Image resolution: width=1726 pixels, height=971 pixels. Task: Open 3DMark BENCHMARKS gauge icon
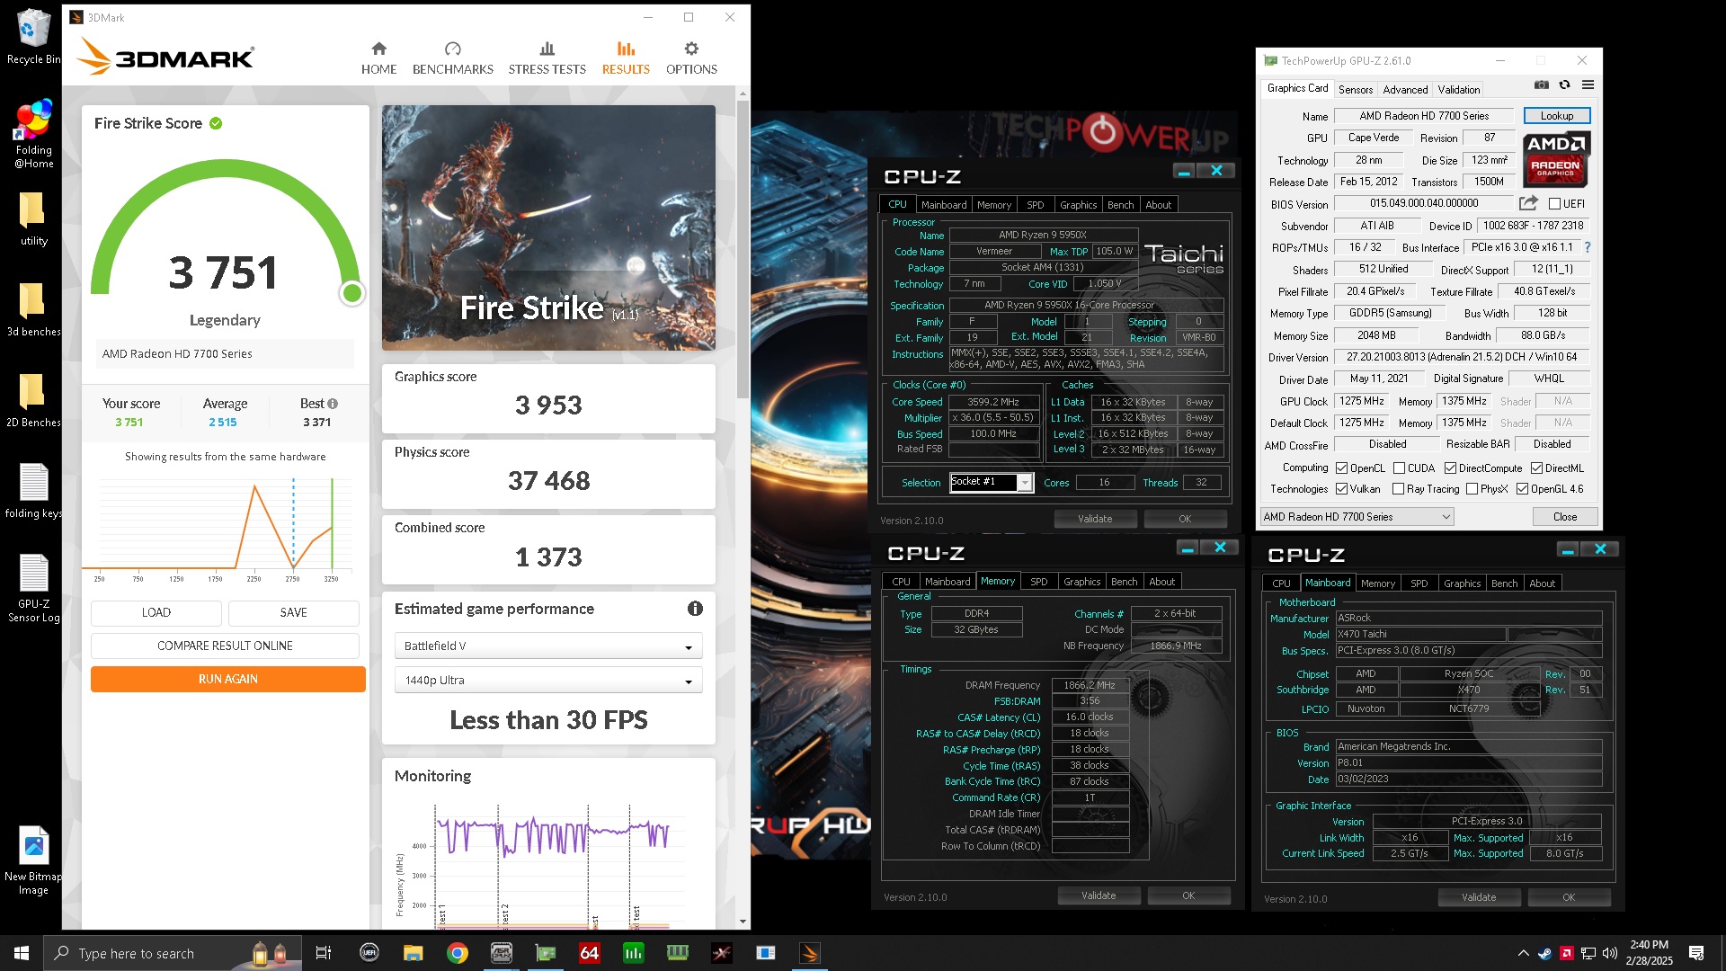coord(452,49)
